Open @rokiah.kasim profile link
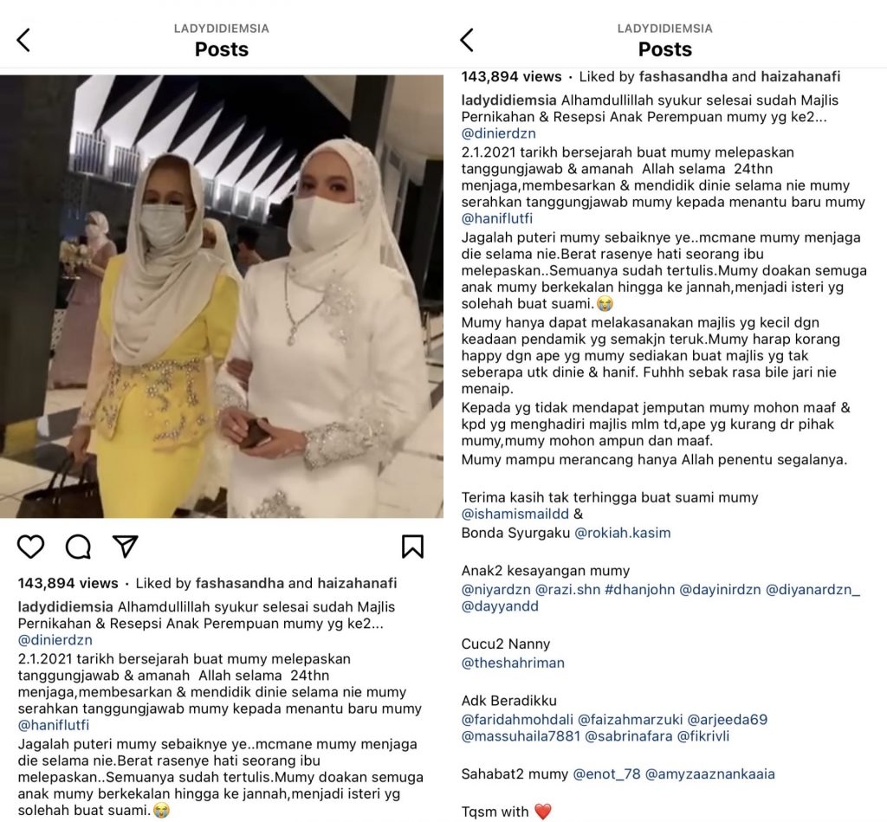Image resolution: width=887 pixels, height=822 pixels. 622,533
